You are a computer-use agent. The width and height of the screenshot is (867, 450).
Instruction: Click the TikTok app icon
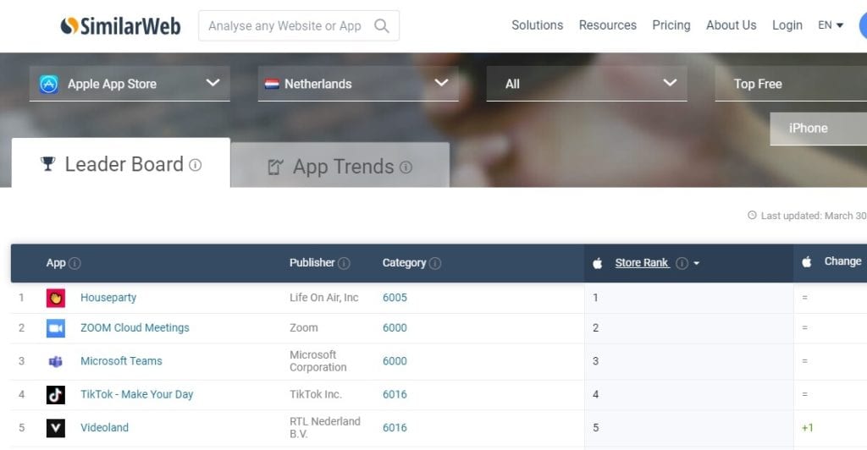56,395
